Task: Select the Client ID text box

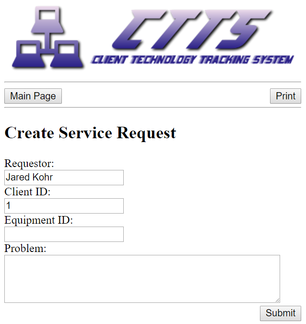Action: [x=64, y=206]
